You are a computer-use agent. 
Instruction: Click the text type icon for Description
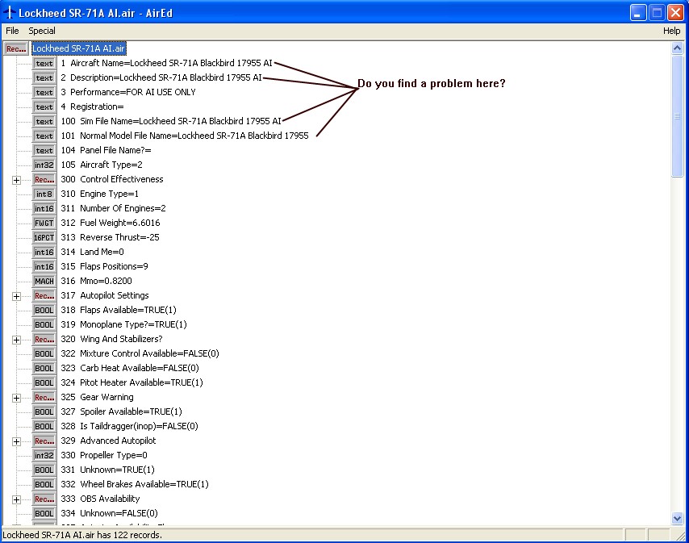coord(44,77)
